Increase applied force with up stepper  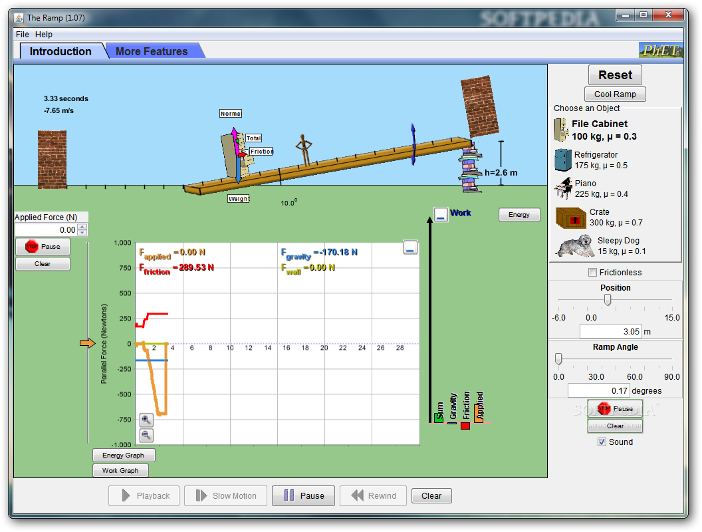[x=82, y=227]
